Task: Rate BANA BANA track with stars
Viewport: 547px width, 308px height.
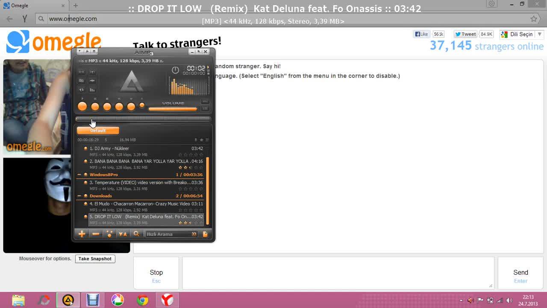Action: coord(191,167)
